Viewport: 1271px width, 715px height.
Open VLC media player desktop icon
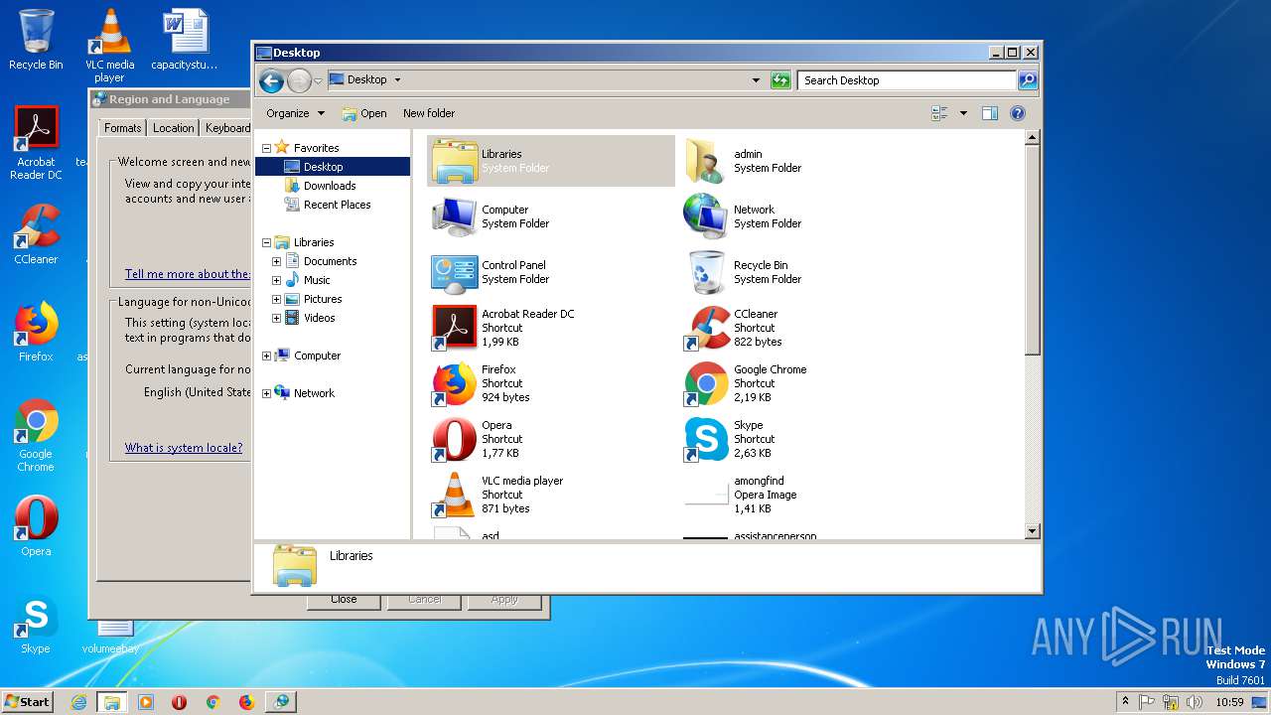(x=109, y=46)
